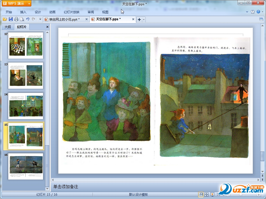Open the 设计 ribbon tab
This screenshot has width=266, height=199.
[38, 12]
